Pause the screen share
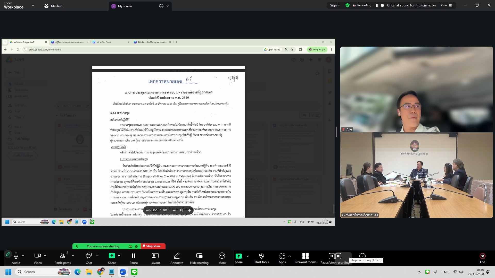The width and height of the screenshot is (495, 278). (x=134, y=256)
